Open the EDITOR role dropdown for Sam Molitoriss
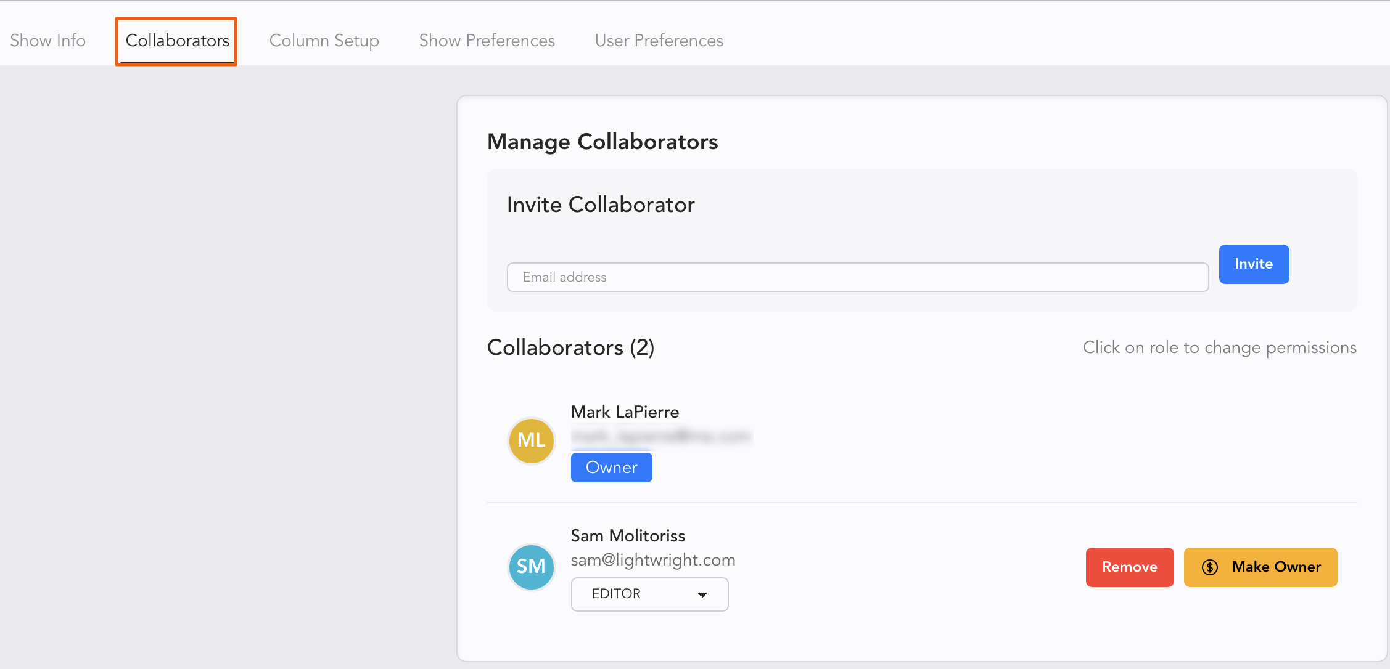 [650, 594]
